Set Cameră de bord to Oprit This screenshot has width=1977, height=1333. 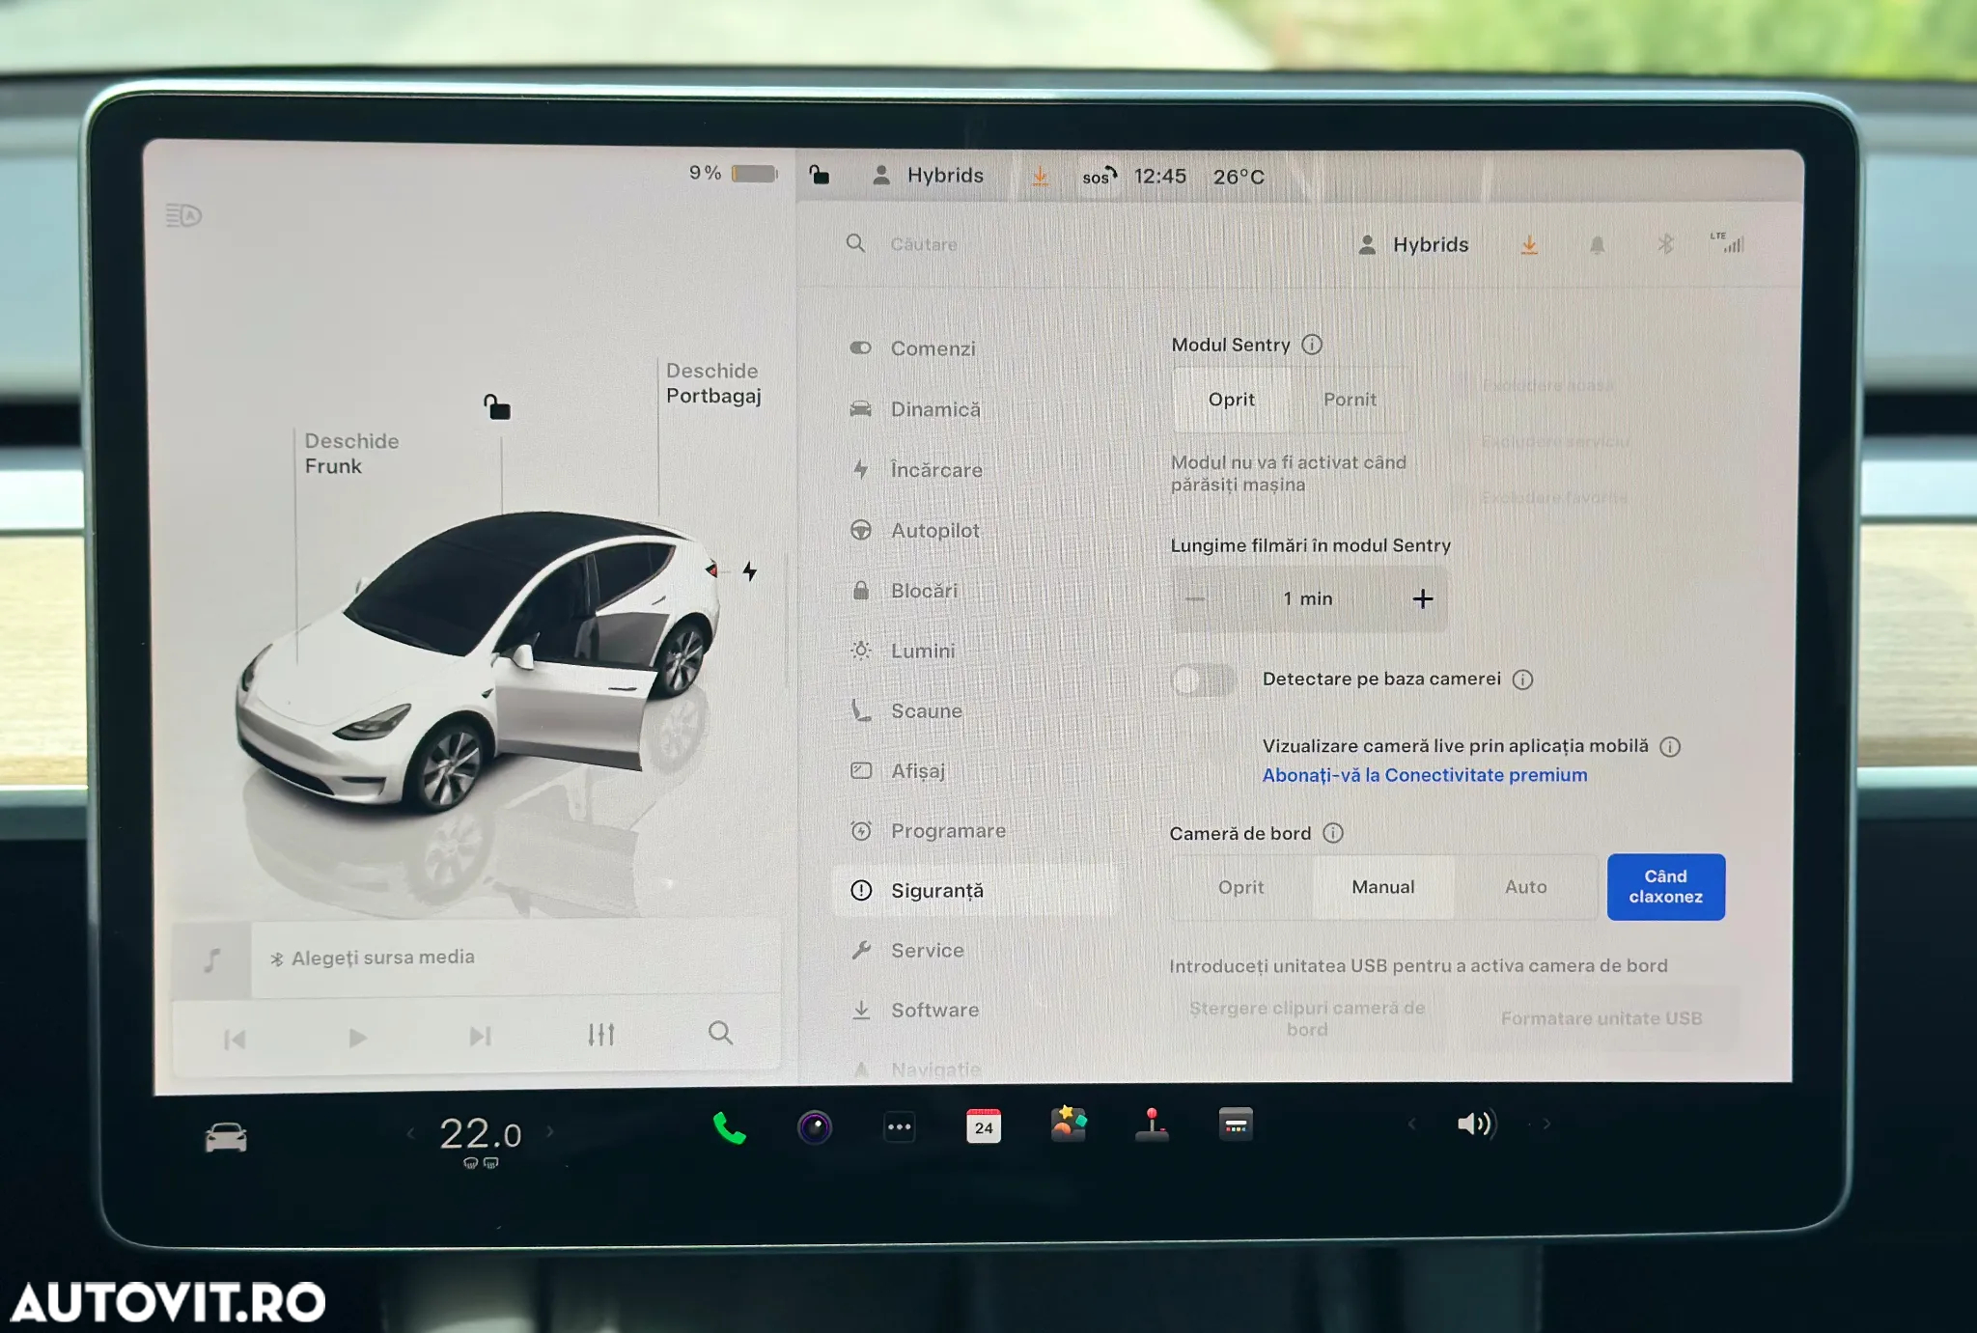[1241, 887]
